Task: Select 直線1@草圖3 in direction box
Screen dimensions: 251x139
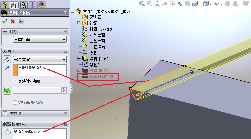Action: (30, 68)
